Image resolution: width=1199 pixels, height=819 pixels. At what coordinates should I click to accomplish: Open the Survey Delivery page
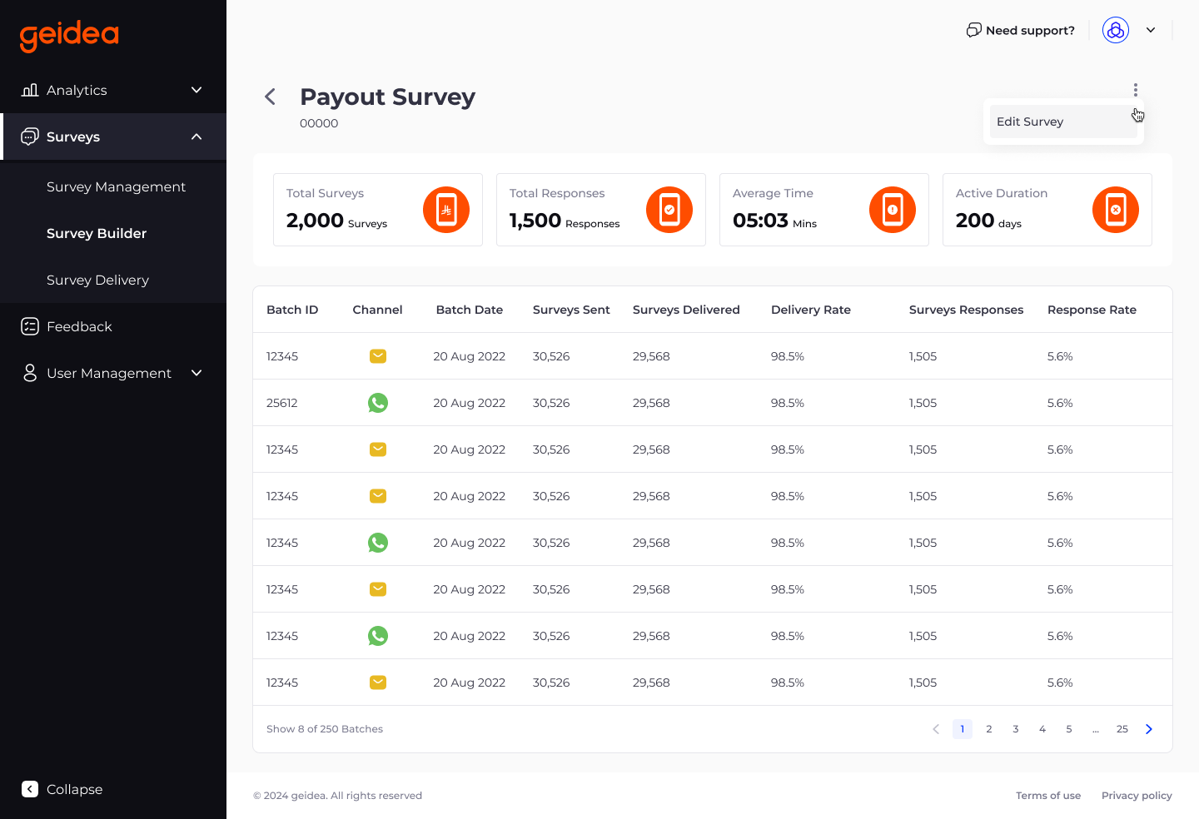(x=97, y=280)
